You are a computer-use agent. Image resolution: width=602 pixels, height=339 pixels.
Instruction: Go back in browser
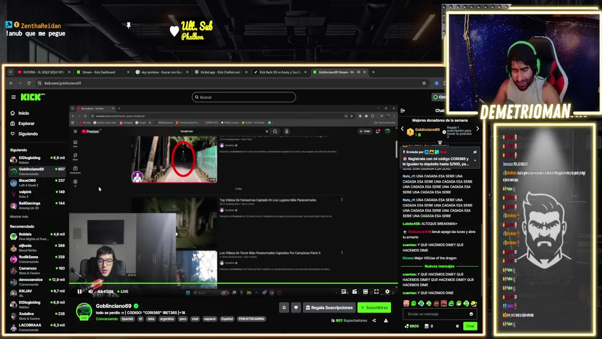pyautogui.click(x=11, y=83)
